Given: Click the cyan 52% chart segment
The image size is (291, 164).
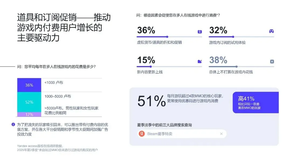Looking at the screenshot, I should tap(29, 102).
